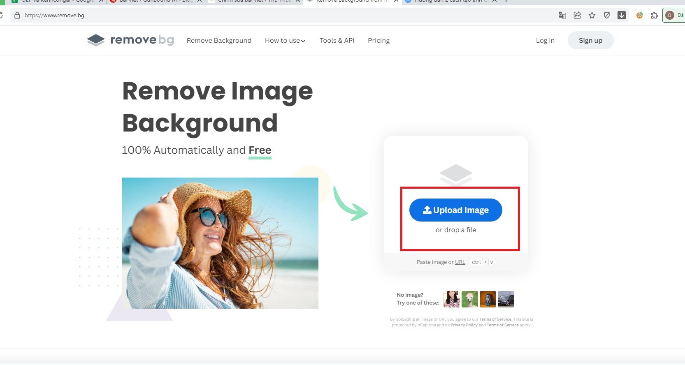Expand the How to use menu

285,40
